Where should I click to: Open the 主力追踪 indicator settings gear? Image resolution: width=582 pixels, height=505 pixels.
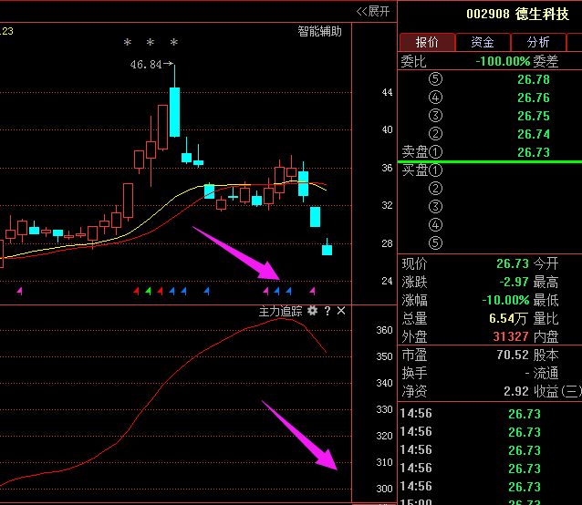(313, 311)
